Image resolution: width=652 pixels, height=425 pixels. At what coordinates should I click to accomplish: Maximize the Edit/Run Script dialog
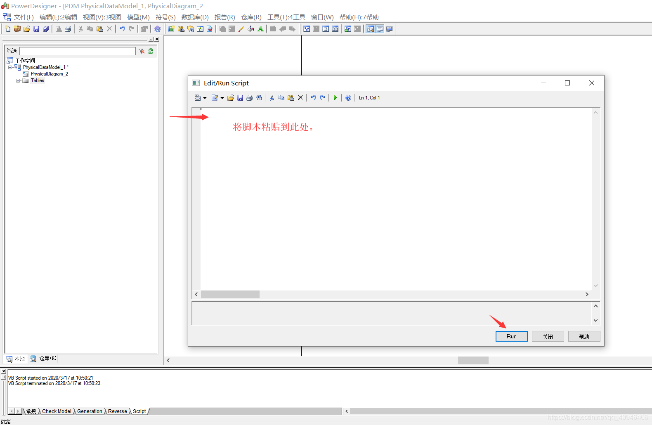[x=567, y=83]
